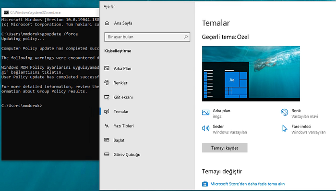Click the Fare imleci cursor icon

coord(285,128)
